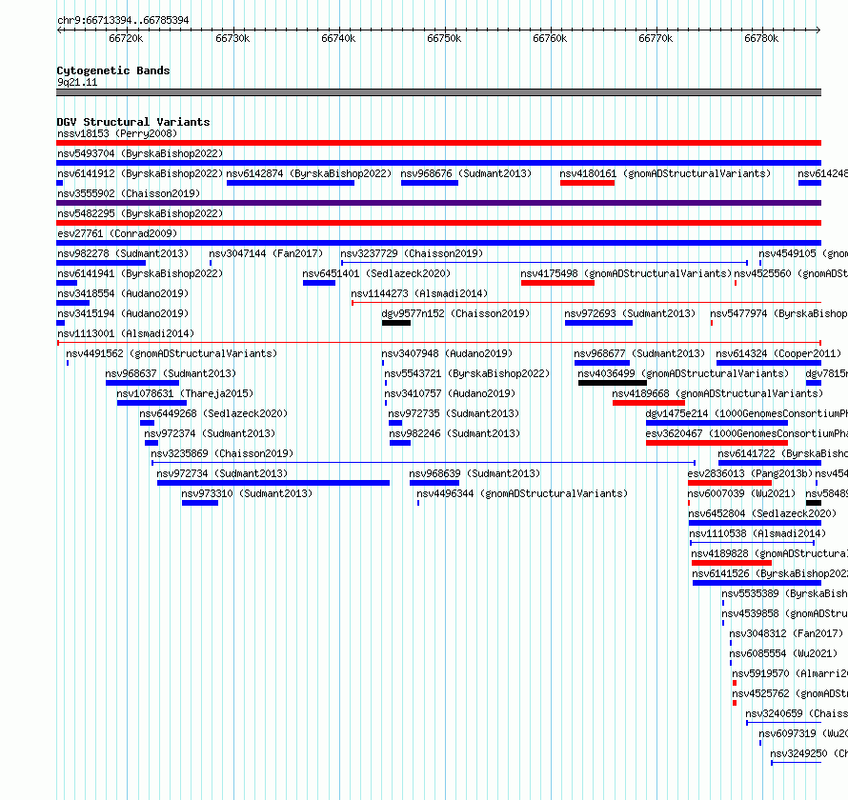Click the blue bar under nsv968676
Image resolution: width=848 pixels, height=800 pixels.
430,183
